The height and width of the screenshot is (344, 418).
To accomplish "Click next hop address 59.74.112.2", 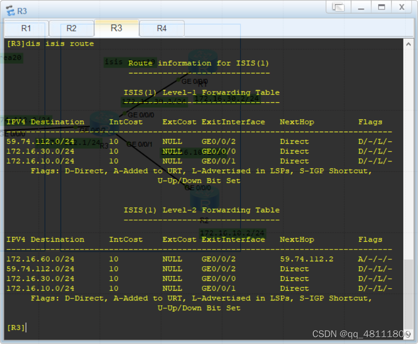I will 301,259.
